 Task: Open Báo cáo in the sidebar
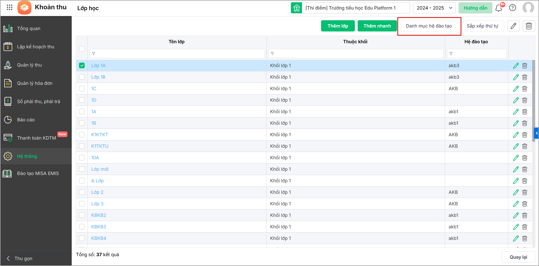coord(36,120)
